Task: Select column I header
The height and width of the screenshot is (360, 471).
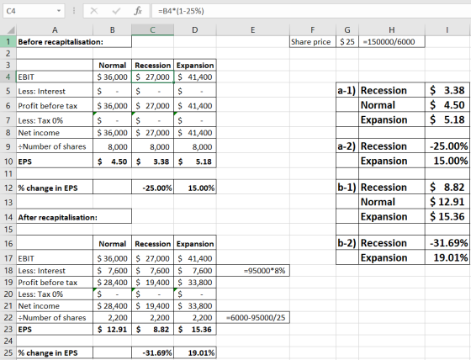Action: click(447, 30)
